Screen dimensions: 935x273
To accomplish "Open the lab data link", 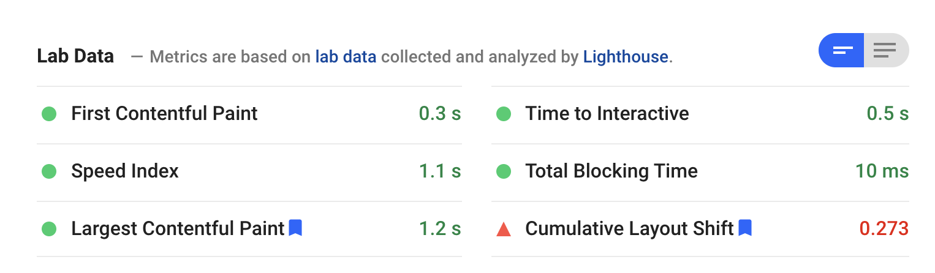I will coord(346,57).
